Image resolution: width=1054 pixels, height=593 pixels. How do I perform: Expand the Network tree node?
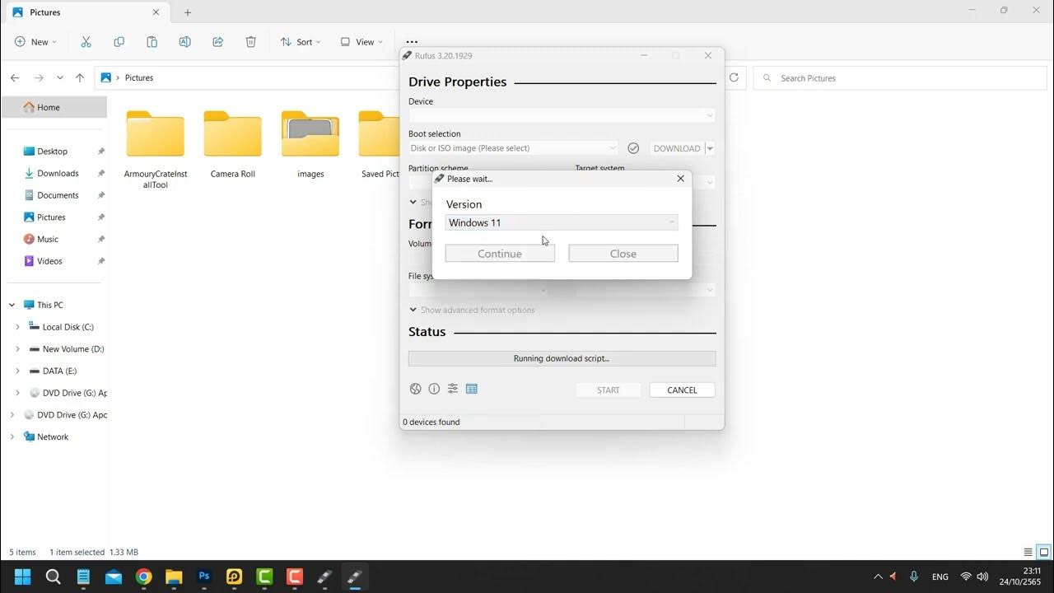[12, 437]
